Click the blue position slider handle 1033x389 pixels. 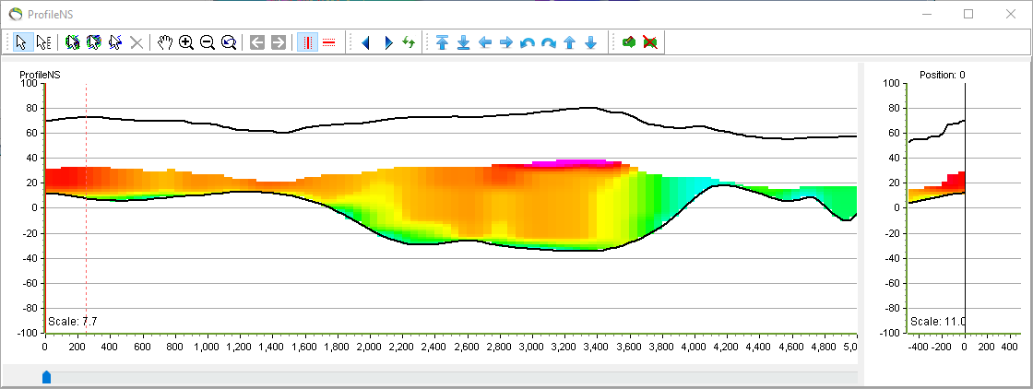click(46, 376)
